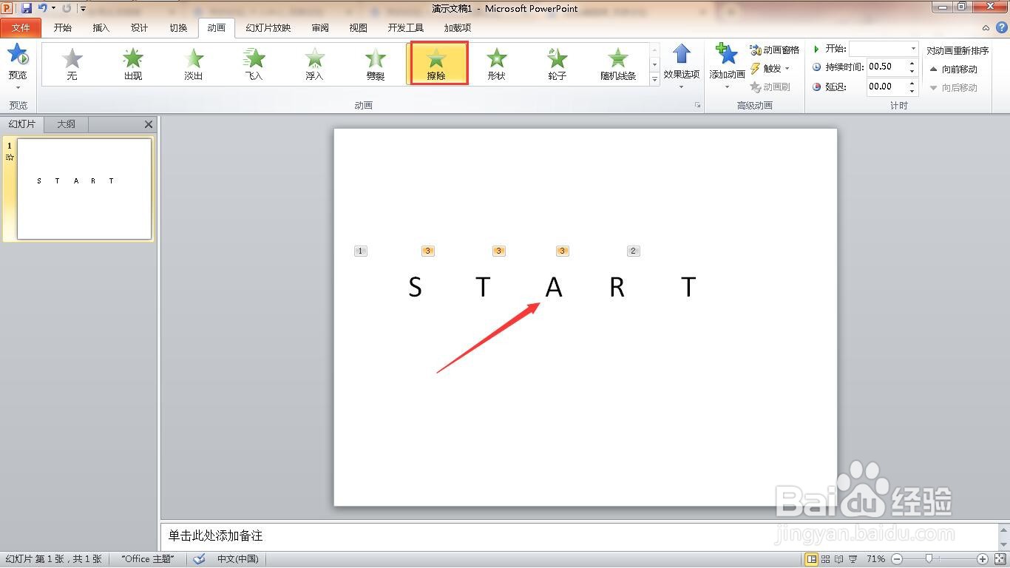
Task: Apply the 随机线条 (Random Bars) animation
Action: click(x=618, y=64)
